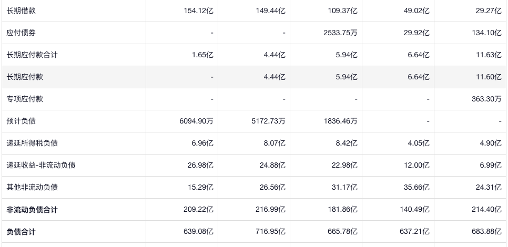
Task: Click the 预计负债 row label
Action: (21, 121)
